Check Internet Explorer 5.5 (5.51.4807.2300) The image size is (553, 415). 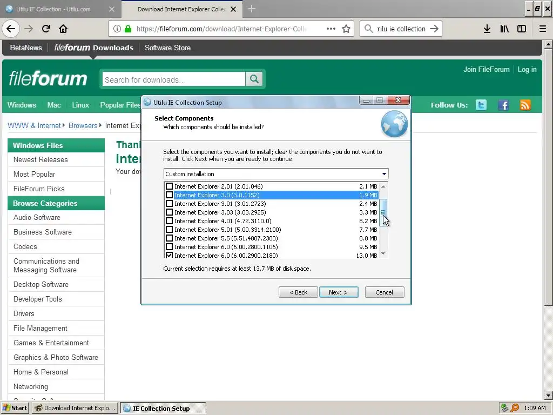[x=169, y=238]
